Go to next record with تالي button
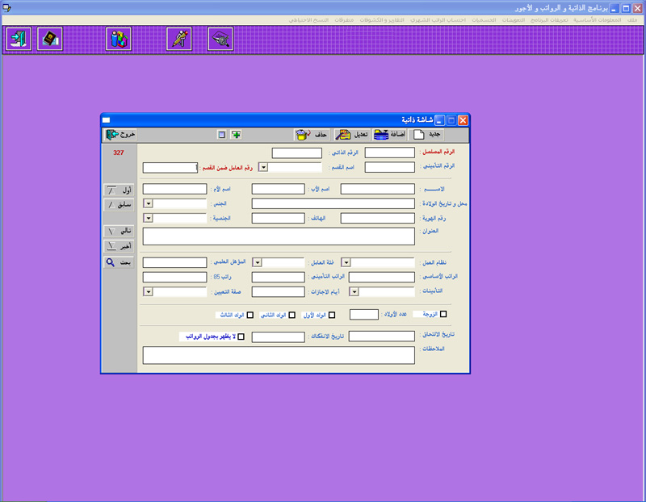The image size is (646, 502). click(119, 231)
